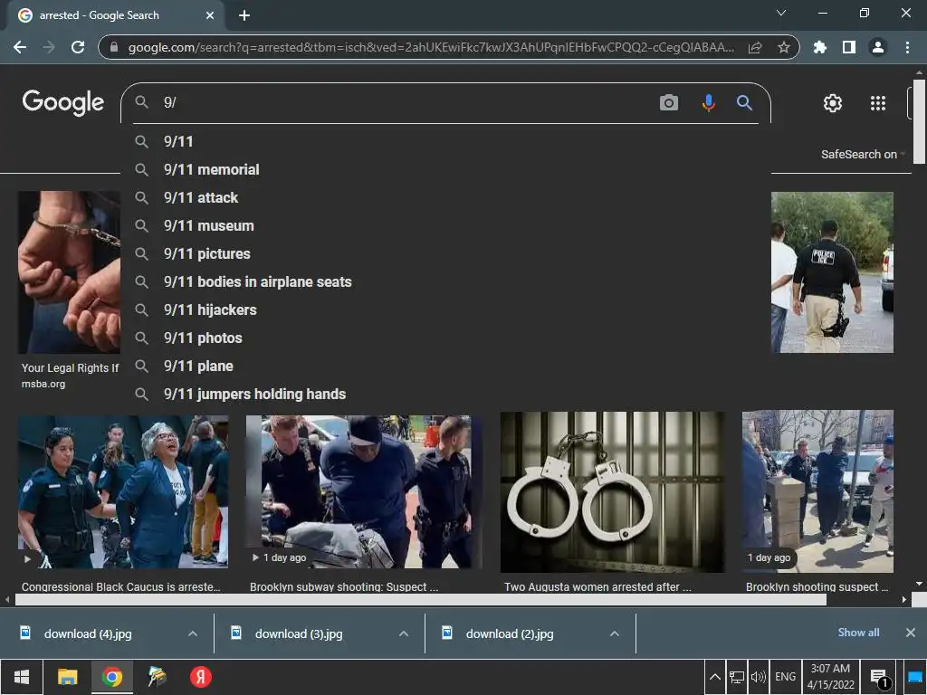Open download (4).jpg file
927x695 pixels.
coord(88,633)
